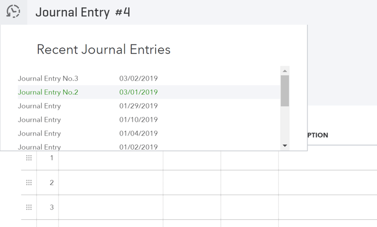The image size is (377, 227).
Task: Open the journal entry dated 01/02/2019
Action: (x=39, y=146)
